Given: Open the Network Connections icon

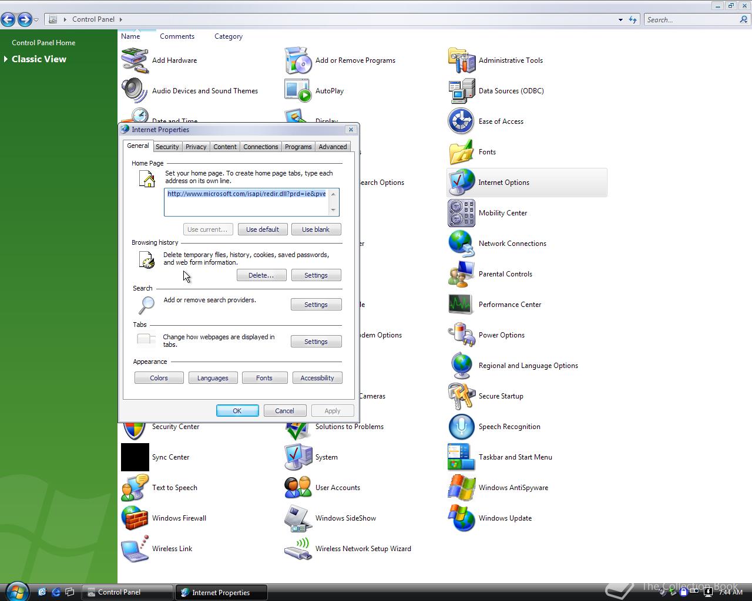Looking at the screenshot, I should (x=461, y=244).
